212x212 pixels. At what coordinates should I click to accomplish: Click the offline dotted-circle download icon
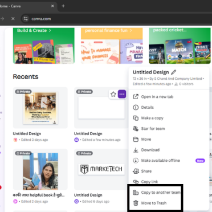(136, 161)
